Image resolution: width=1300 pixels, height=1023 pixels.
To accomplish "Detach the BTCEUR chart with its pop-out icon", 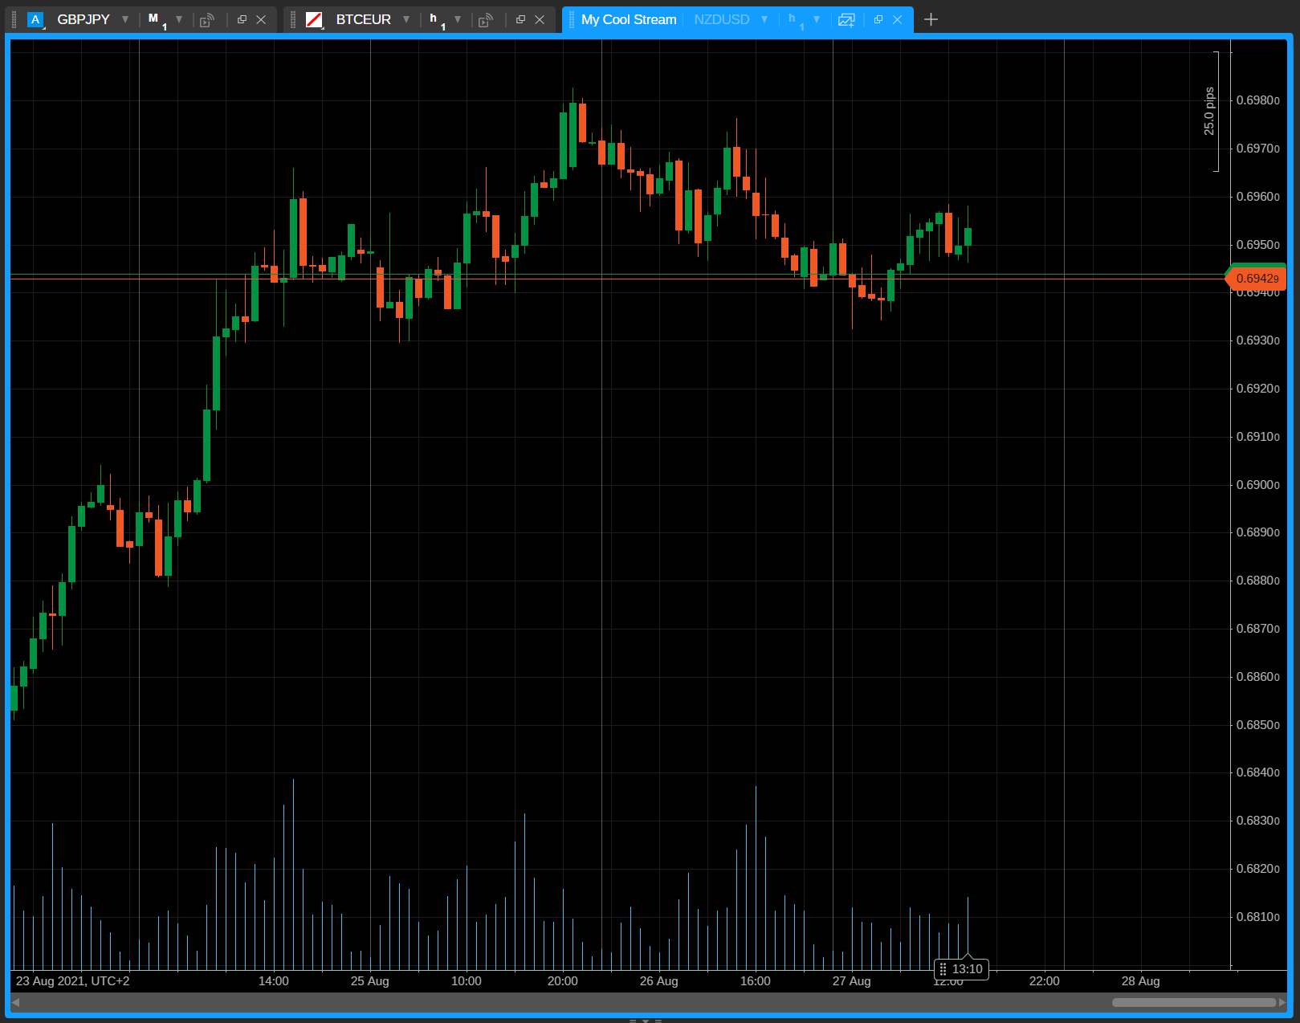I will [520, 19].
